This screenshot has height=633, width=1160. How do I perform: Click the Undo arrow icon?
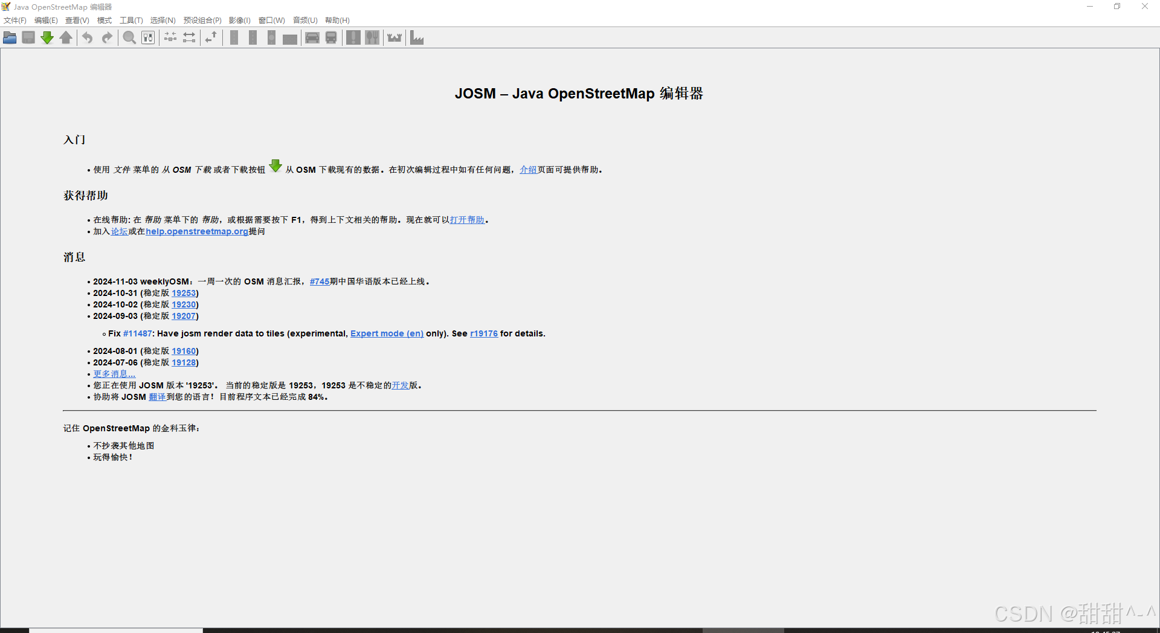(88, 38)
